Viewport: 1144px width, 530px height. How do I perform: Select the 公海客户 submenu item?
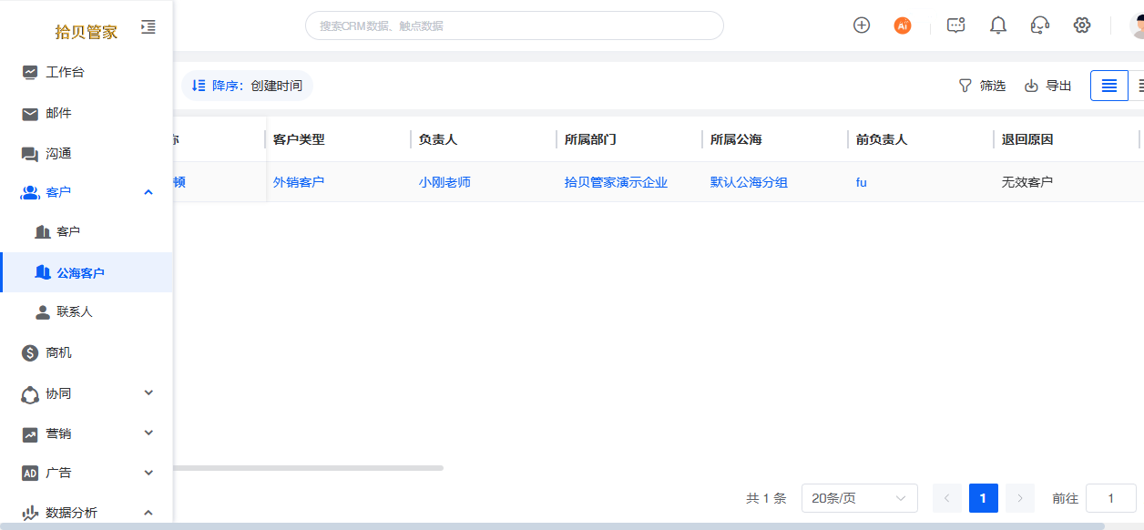pos(87,272)
